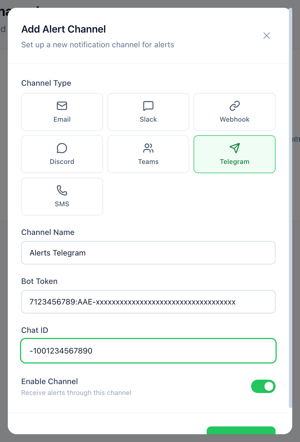
Task: Click the 'Add Alert Channel' heading
Action: click(64, 29)
